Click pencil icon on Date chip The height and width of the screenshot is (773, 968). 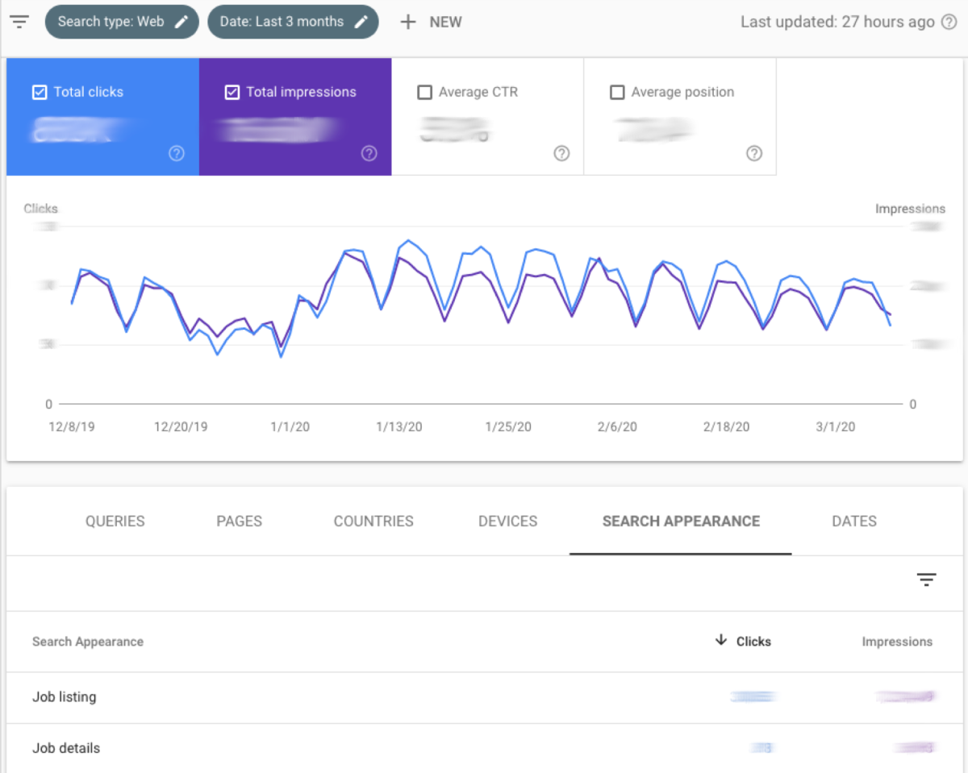coord(361,22)
